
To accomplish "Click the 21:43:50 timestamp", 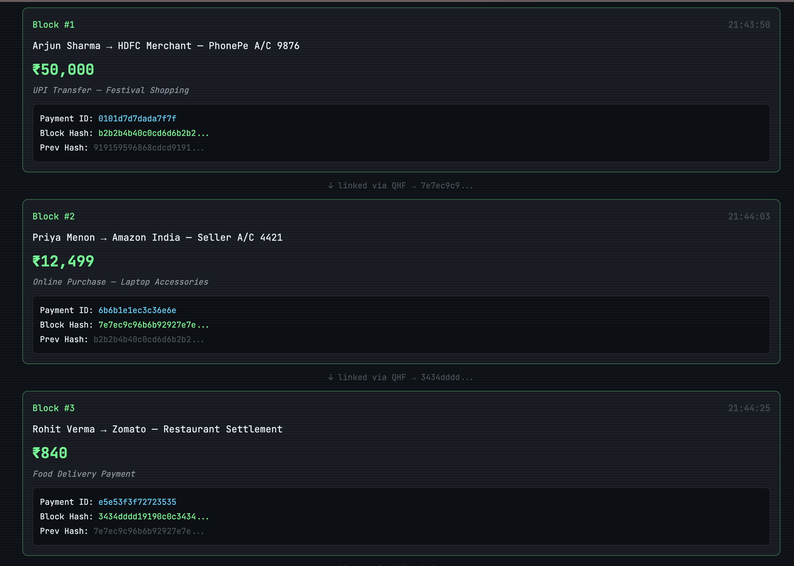I will pyautogui.click(x=749, y=25).
